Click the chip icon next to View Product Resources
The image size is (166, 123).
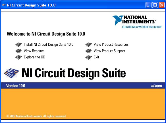(x=88, y=45)
